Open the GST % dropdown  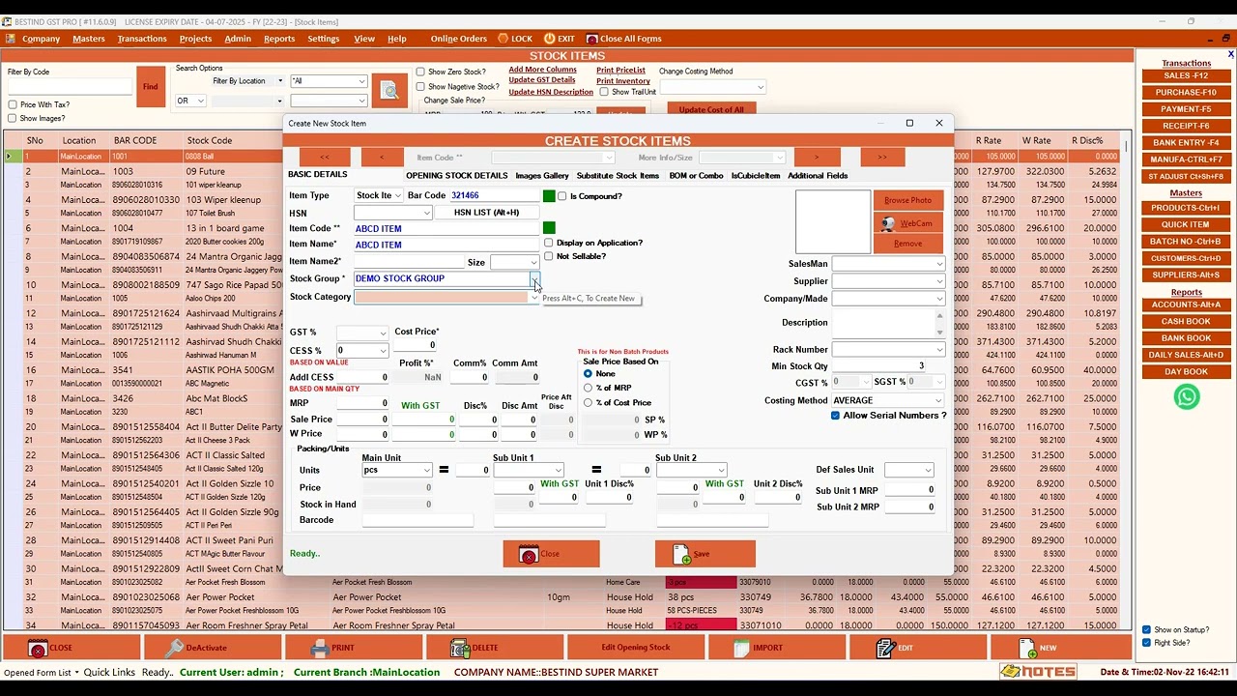[383, 333]
